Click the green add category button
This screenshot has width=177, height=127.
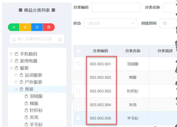pyautogui.click(x=14, y=27)
